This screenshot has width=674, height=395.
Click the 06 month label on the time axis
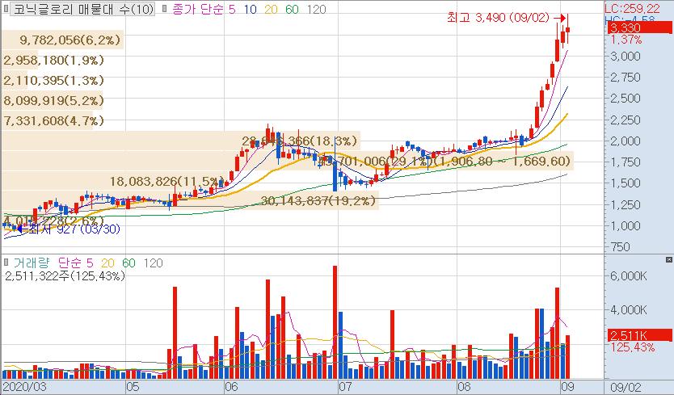pyautogui.click(x=231, y=387)
